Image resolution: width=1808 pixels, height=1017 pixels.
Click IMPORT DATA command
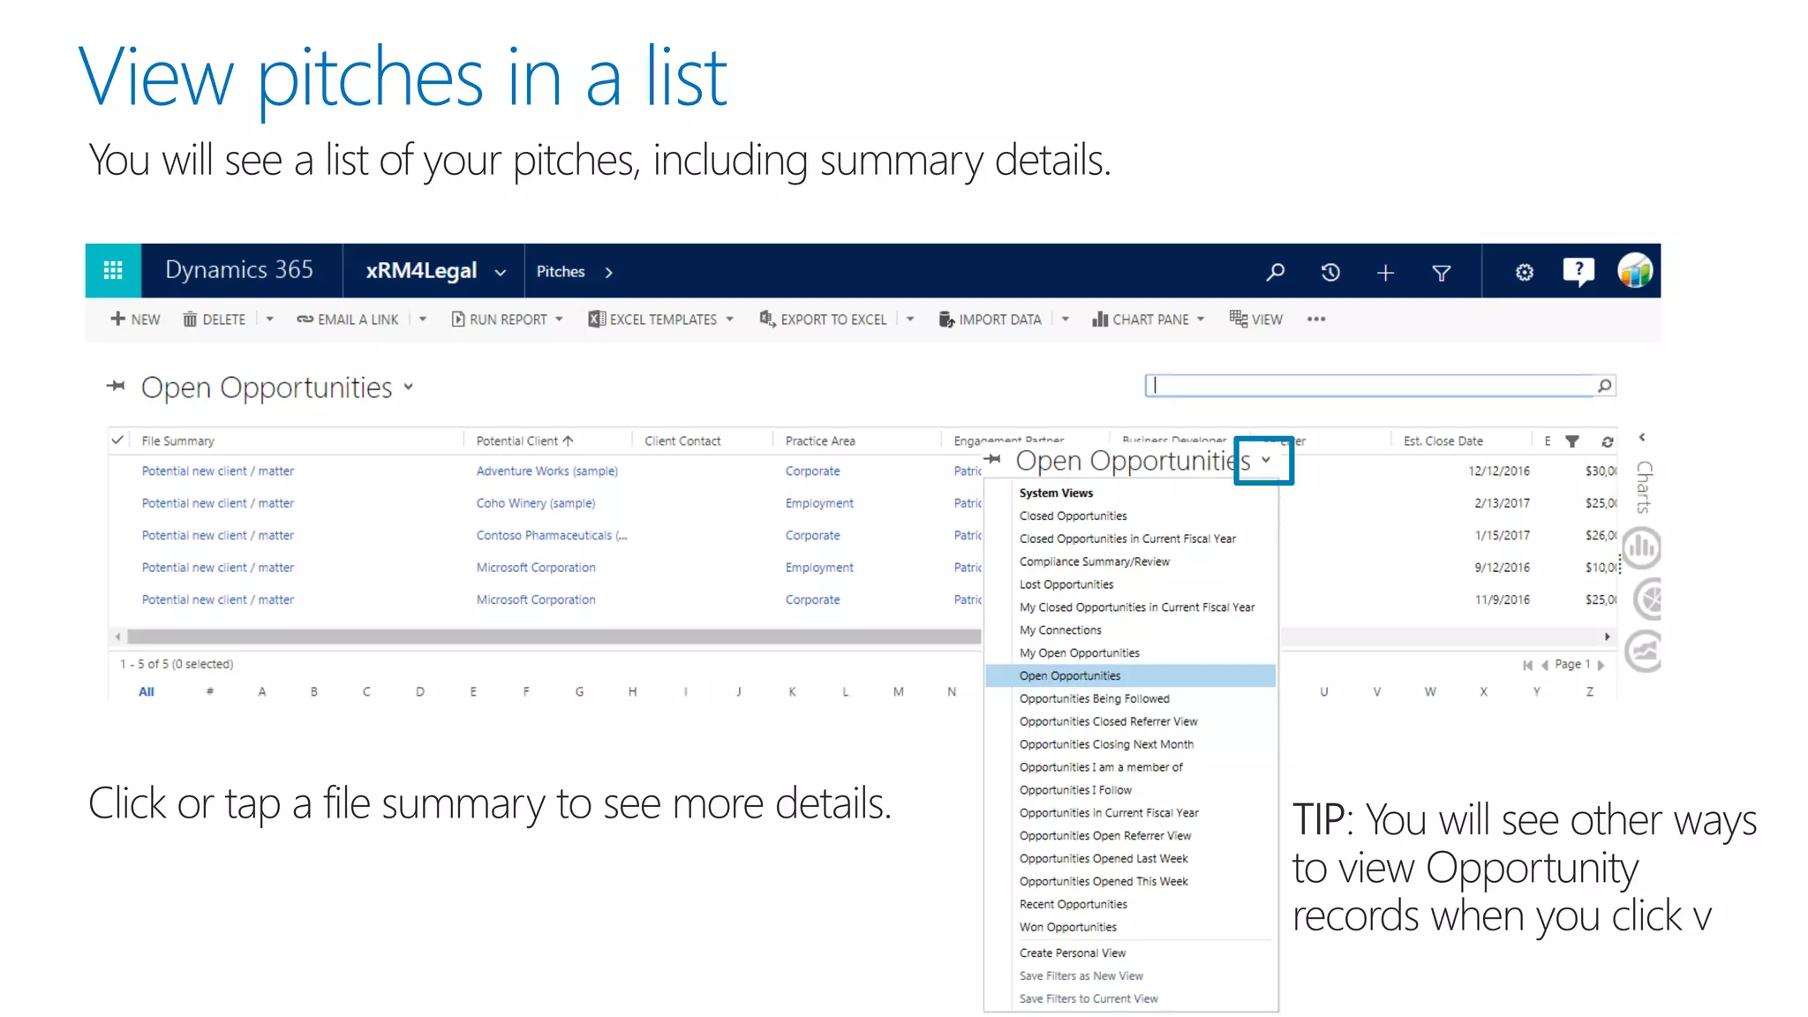[991, 320]
